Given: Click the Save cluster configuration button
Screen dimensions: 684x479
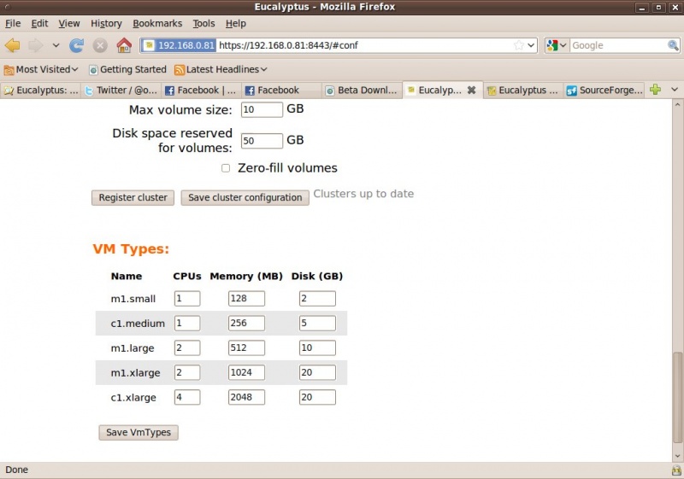Looking at the screenshot, I should (x=245, y=197).
